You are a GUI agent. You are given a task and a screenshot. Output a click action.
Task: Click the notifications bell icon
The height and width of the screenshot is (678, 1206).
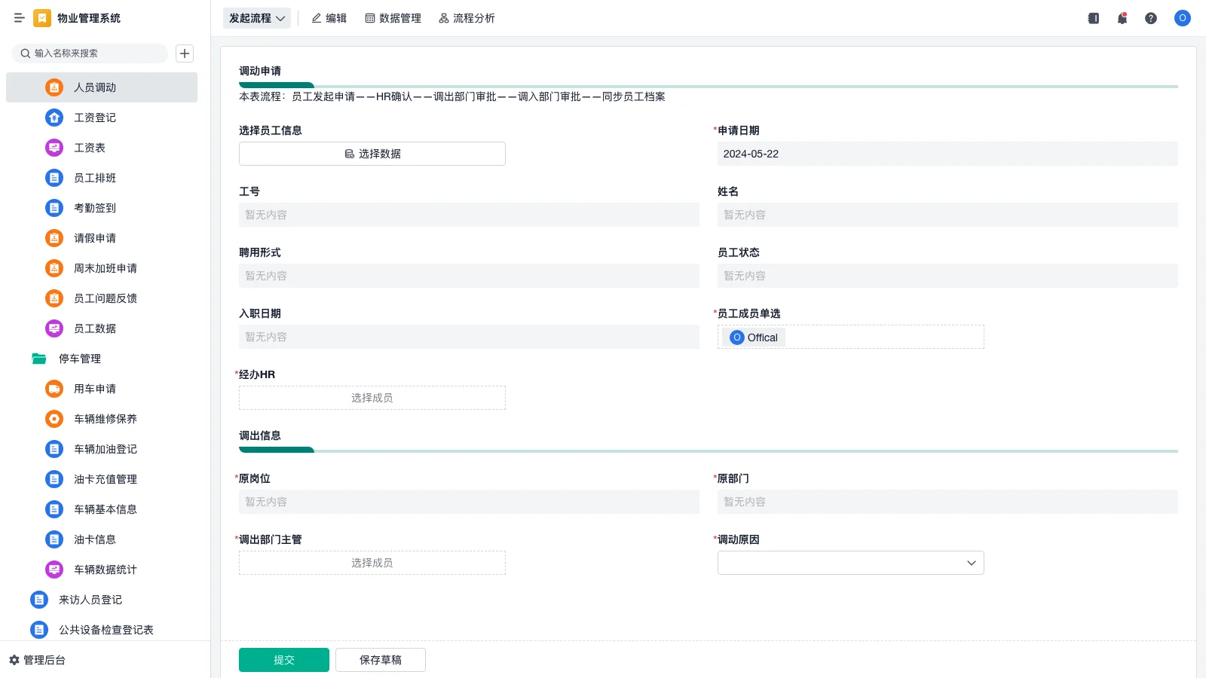pos(1122,18)
